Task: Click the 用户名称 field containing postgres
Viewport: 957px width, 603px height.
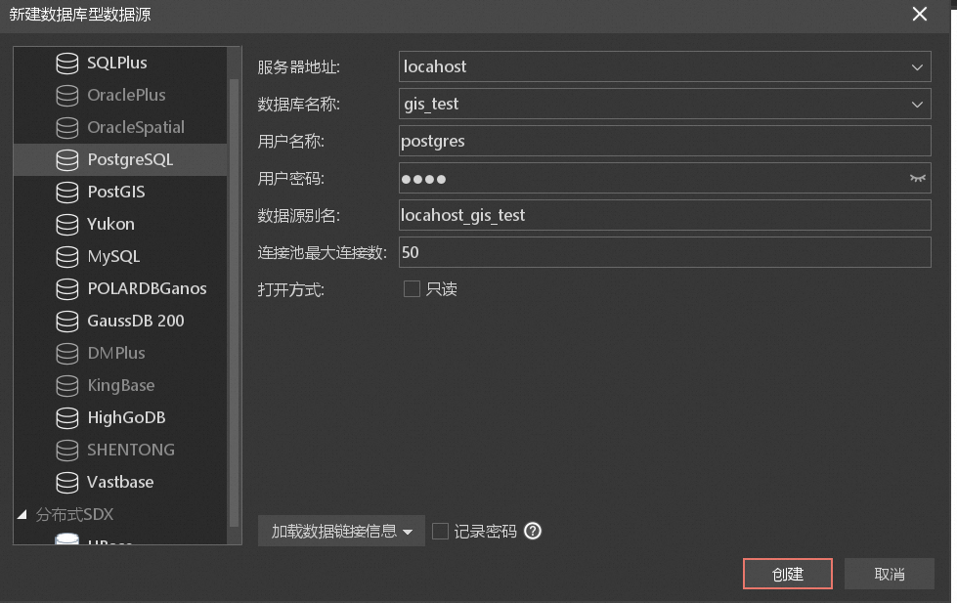Action: [x=665, y=141]
